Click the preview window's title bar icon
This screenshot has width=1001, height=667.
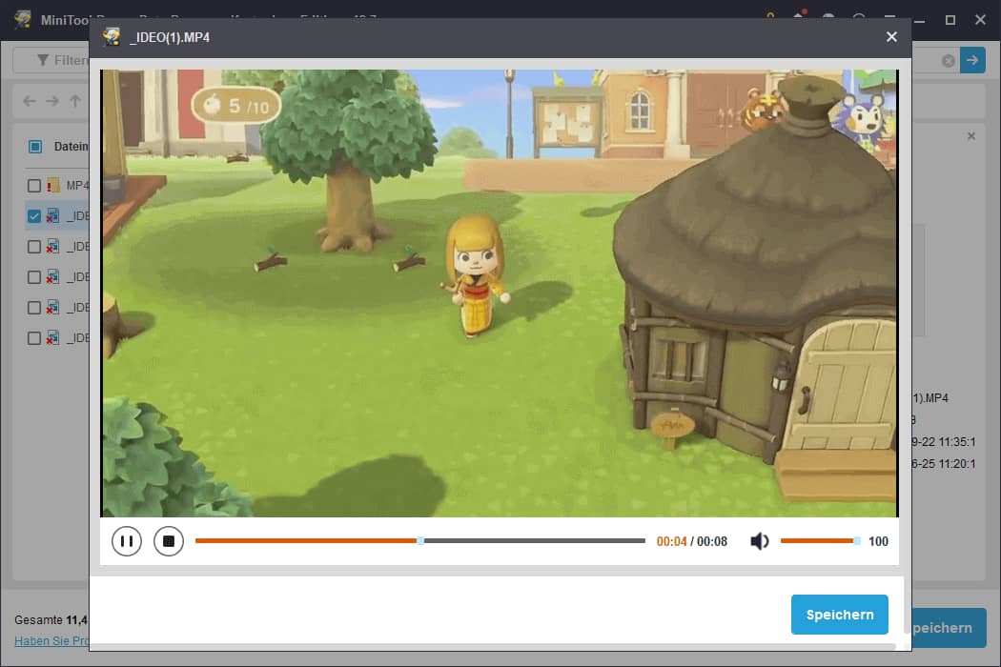112,37
